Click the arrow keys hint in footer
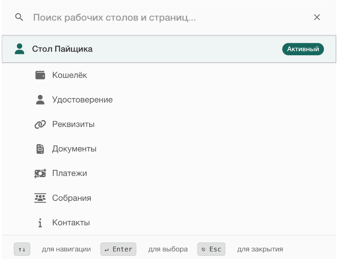339x259 pixels. pos(21,249)
